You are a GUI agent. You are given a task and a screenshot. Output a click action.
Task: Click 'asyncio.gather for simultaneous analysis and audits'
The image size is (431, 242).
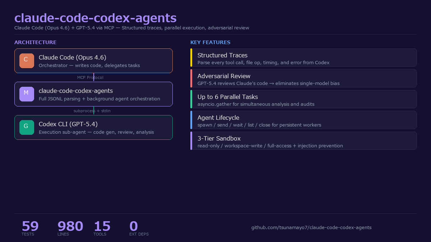pos(256,104)
